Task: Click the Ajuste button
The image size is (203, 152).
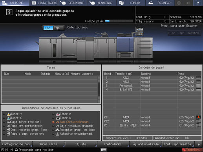Action: coord(81,144)
